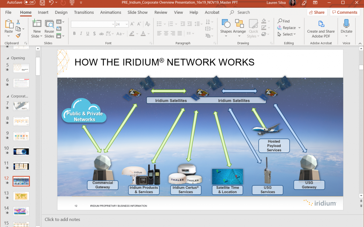Open the font name dropdown
Image resolution: width=364 pixels, height=227 pixels.
(113, 24)
